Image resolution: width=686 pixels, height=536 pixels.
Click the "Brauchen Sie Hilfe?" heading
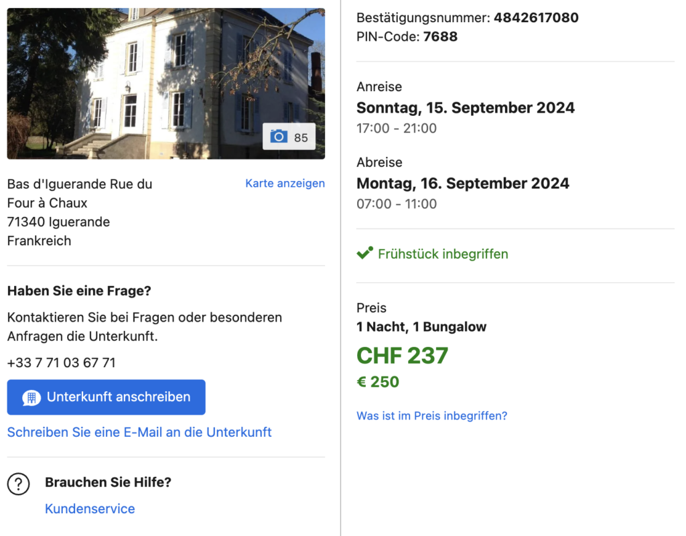[108, 482]
